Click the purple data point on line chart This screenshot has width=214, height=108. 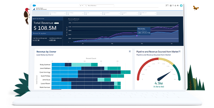pos(137,36)
